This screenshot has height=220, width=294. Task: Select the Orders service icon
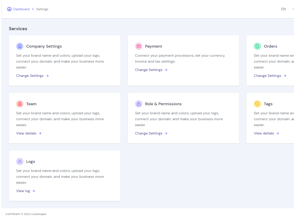tap(257, 46)
